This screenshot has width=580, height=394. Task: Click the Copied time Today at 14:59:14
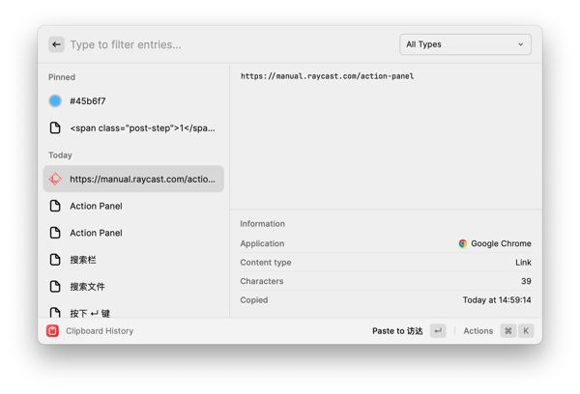pos(497,299)
